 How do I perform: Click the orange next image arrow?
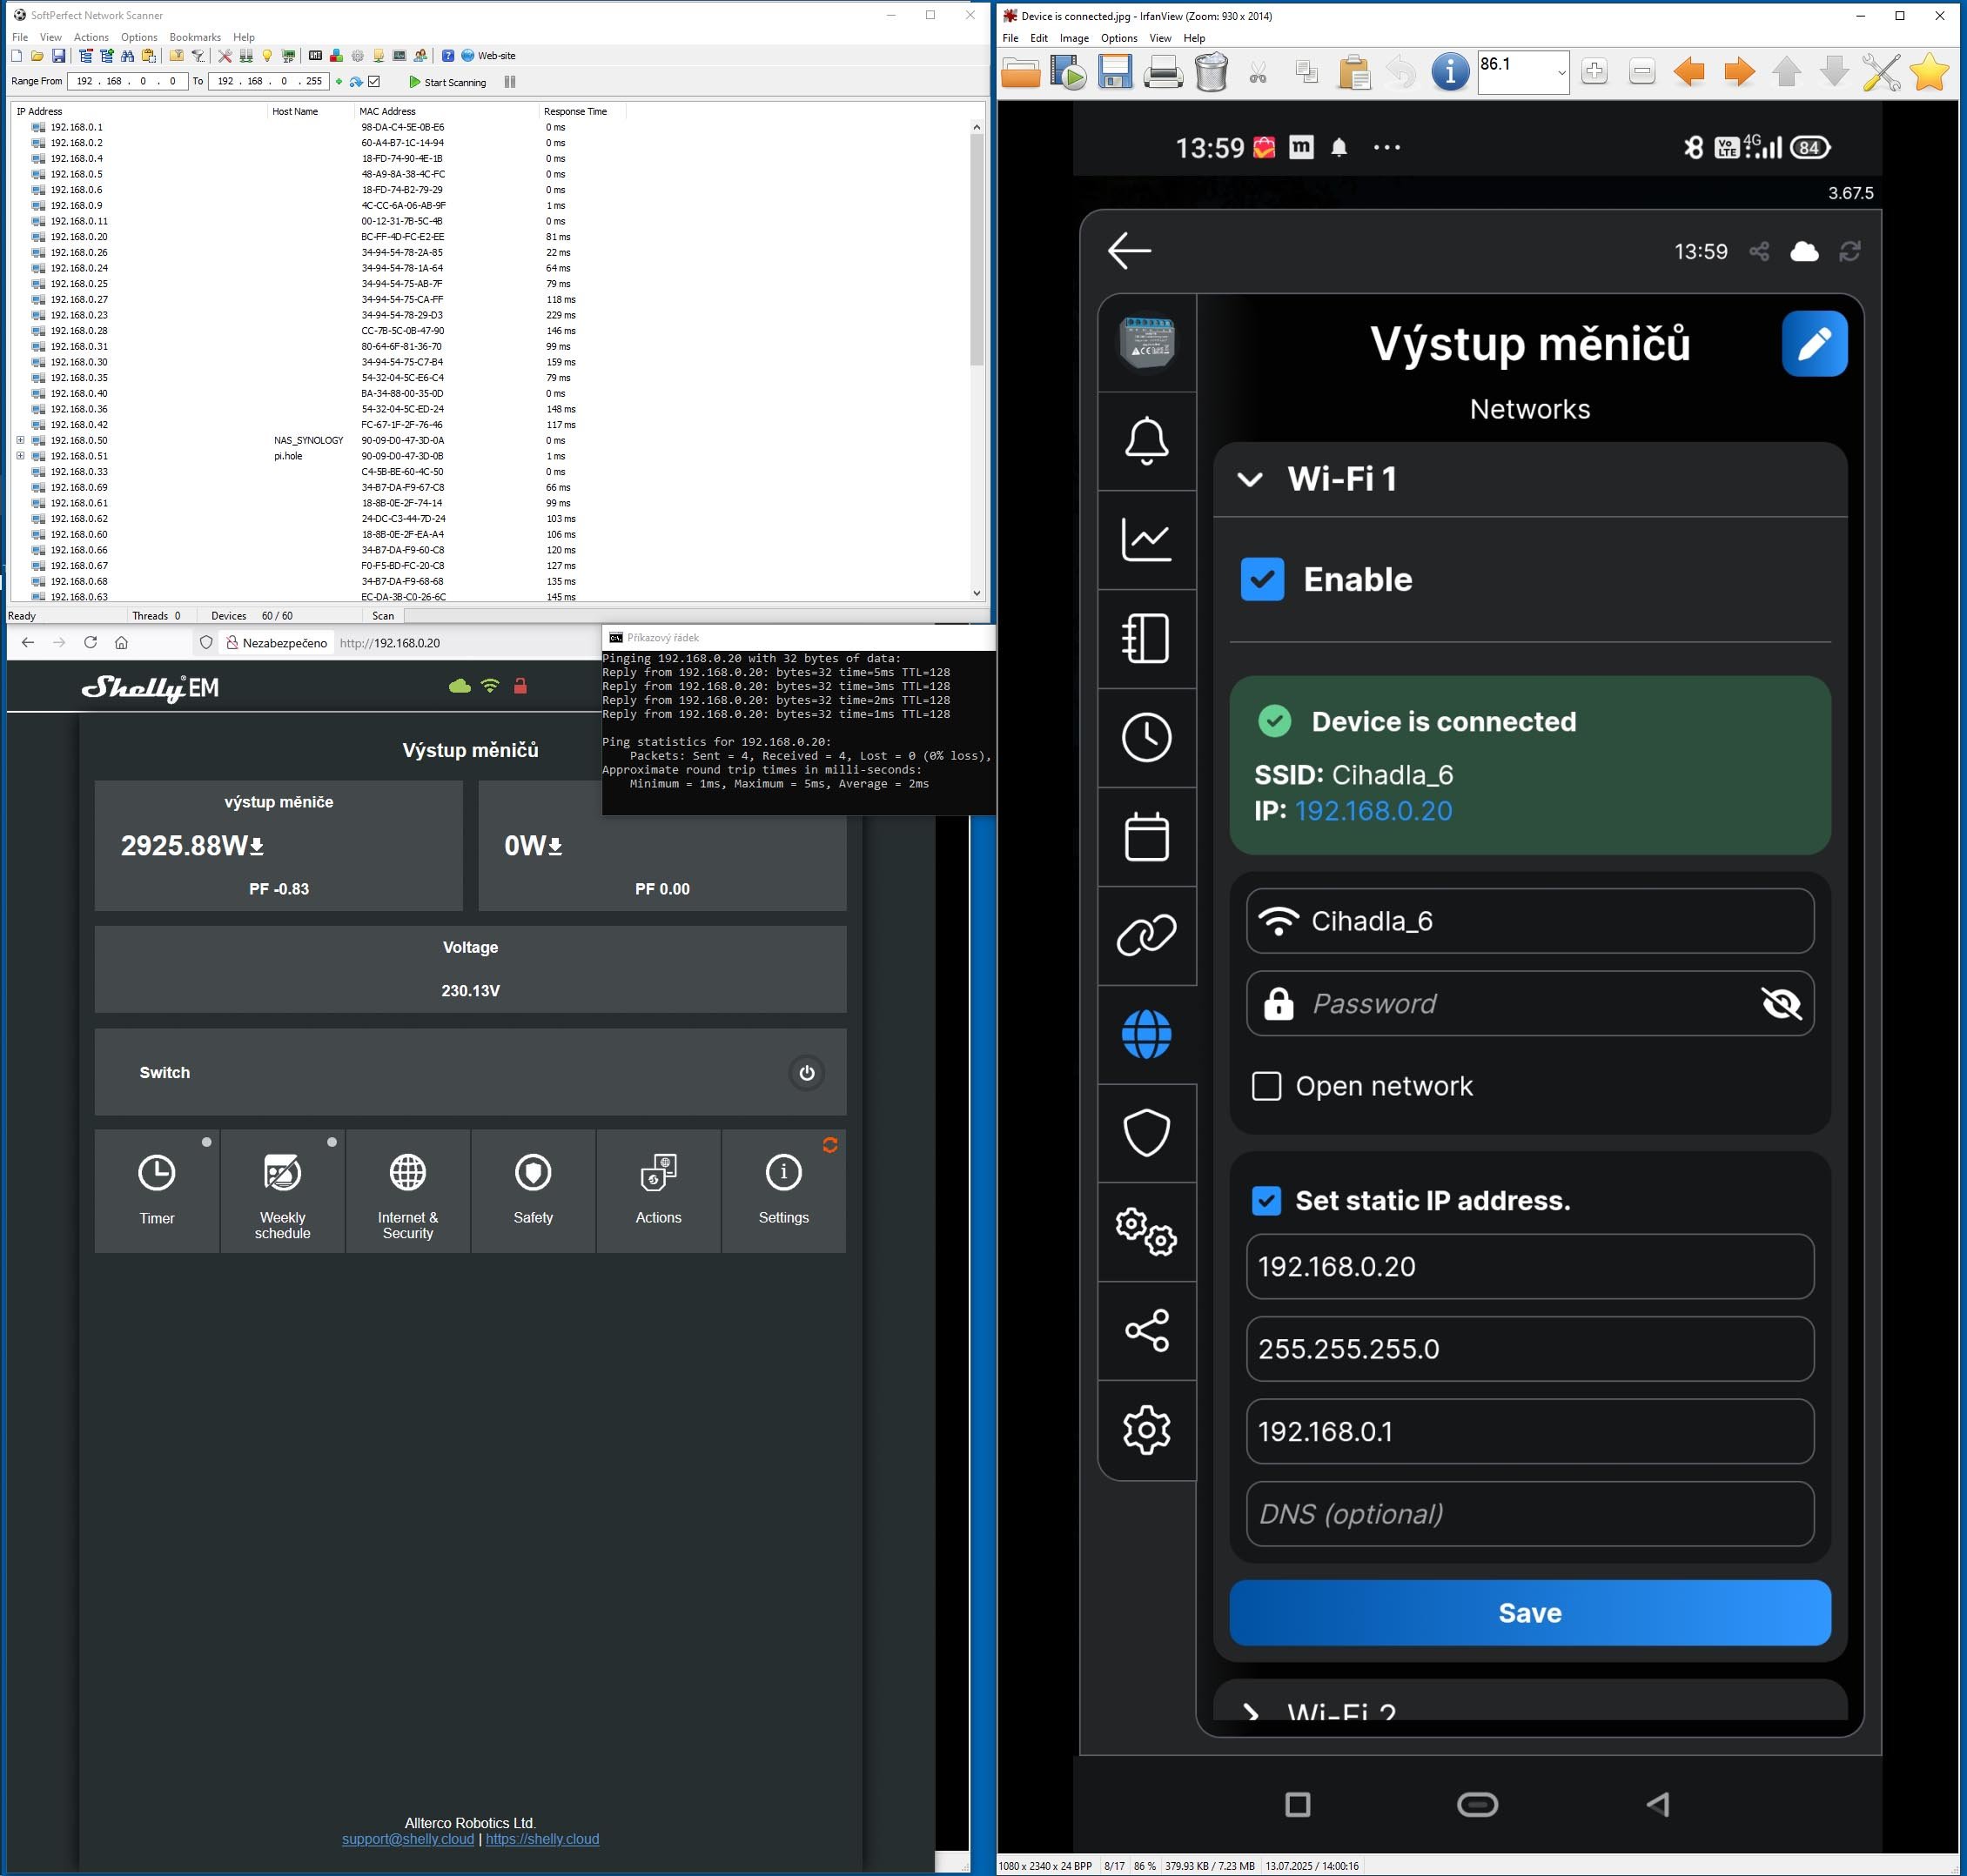coord(1739,72)
